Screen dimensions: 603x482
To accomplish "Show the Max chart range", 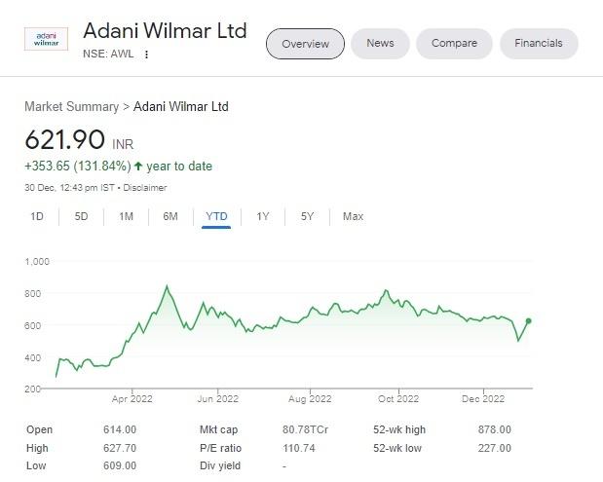I will pos(353,216).
